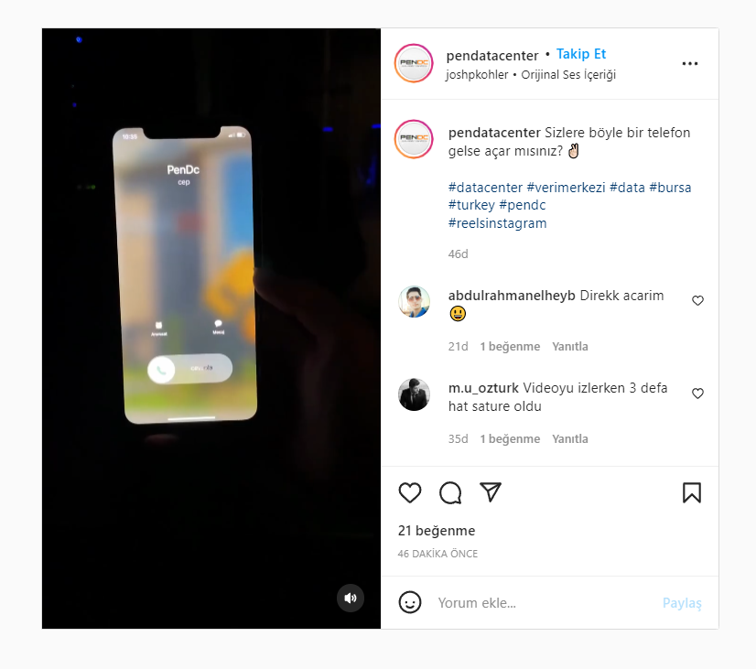Click the Yorum ekle comment field
Screen dimensions: 756x669
(x=545, y=603)
